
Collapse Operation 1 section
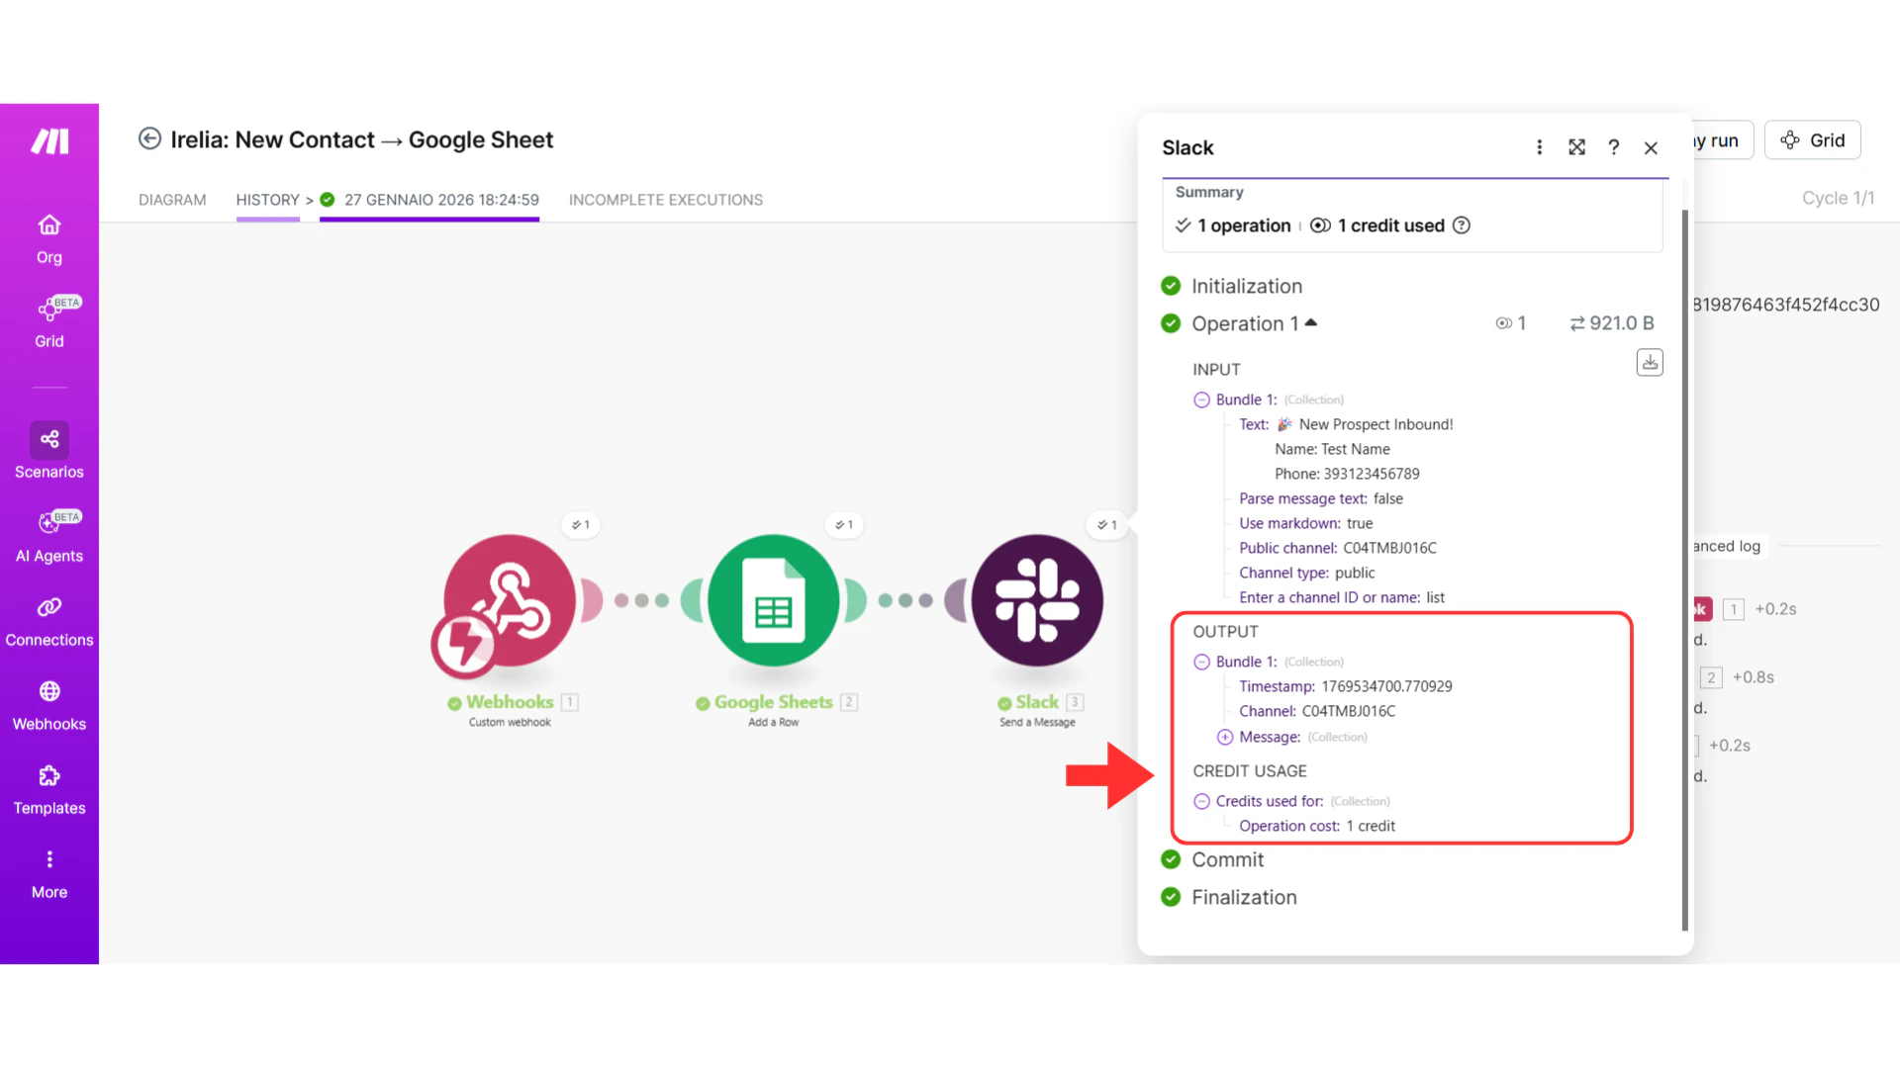point(1310,323)
